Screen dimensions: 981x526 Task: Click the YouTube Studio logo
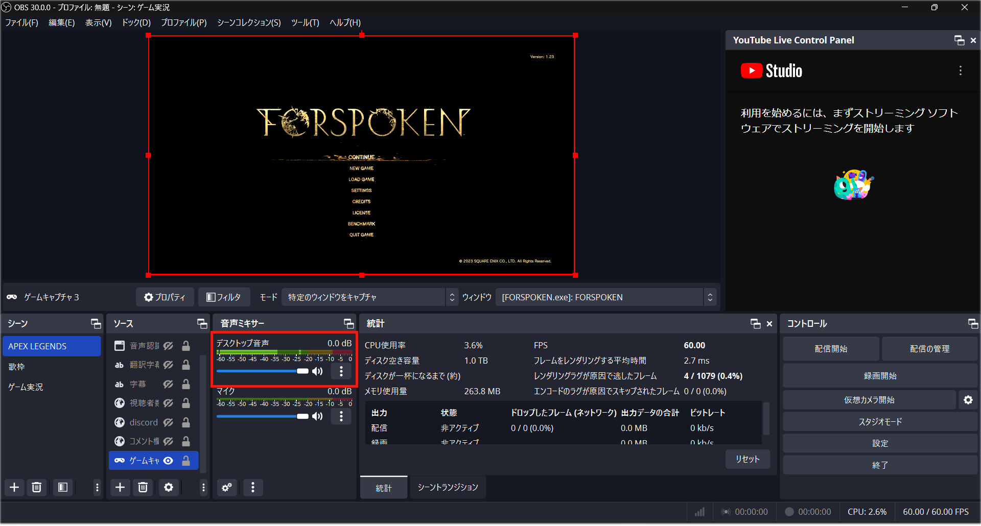coord(772,71)
